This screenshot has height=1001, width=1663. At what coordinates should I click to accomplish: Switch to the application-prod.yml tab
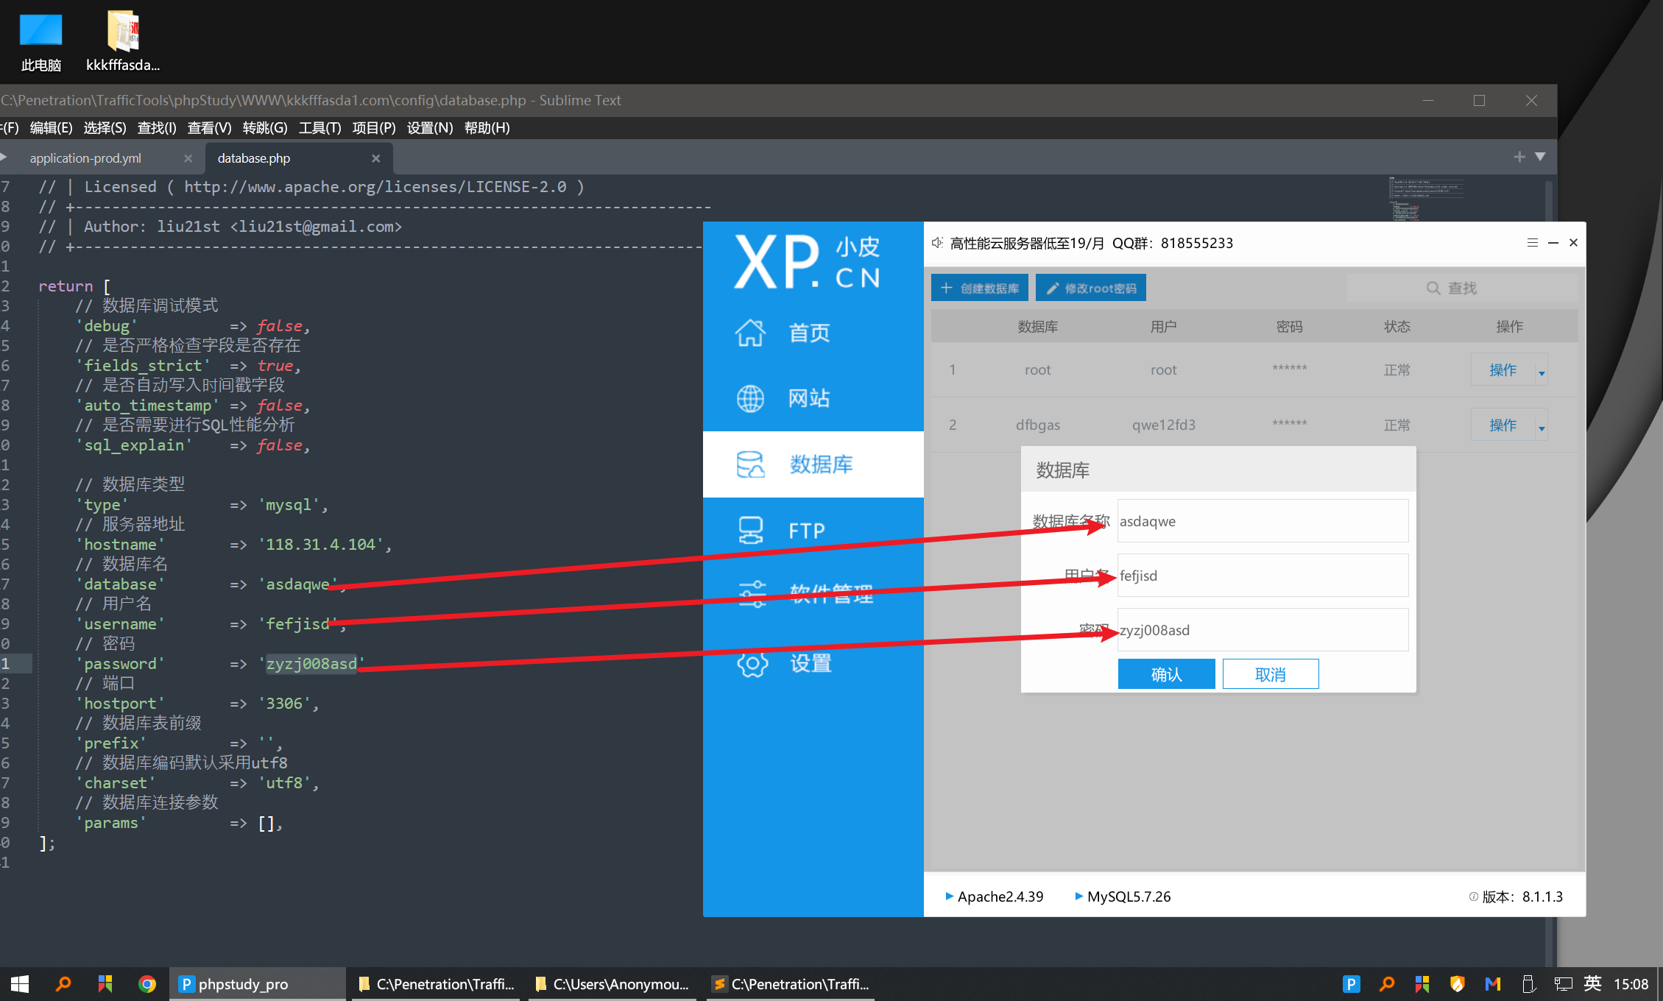click(86, 158)
